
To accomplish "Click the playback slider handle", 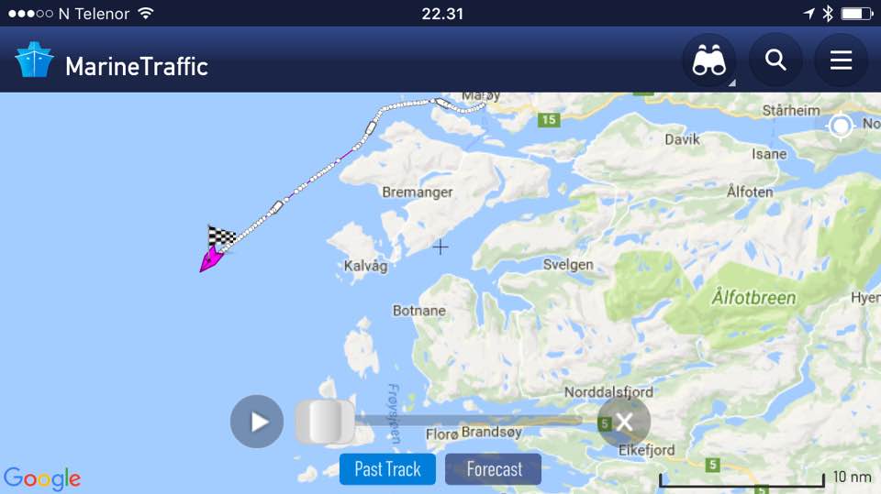I will tap(325, 422).
